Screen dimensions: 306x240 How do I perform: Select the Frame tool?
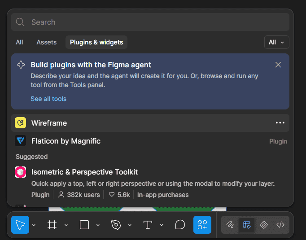(52, 225)
